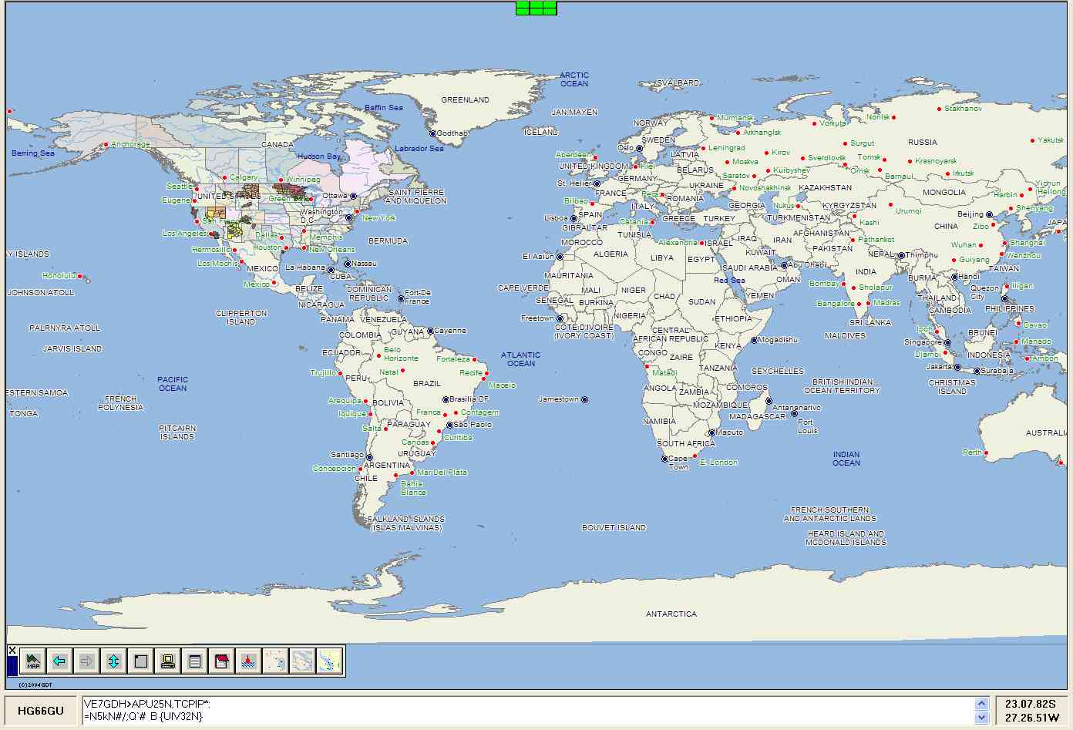Image resolution: width=1073 pixels, height=730 pixels.
Task: Open the MAP selection tool
Action: pos(33,661)
